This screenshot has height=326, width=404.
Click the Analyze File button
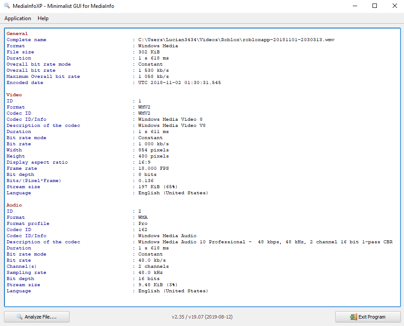click(37, 317)
